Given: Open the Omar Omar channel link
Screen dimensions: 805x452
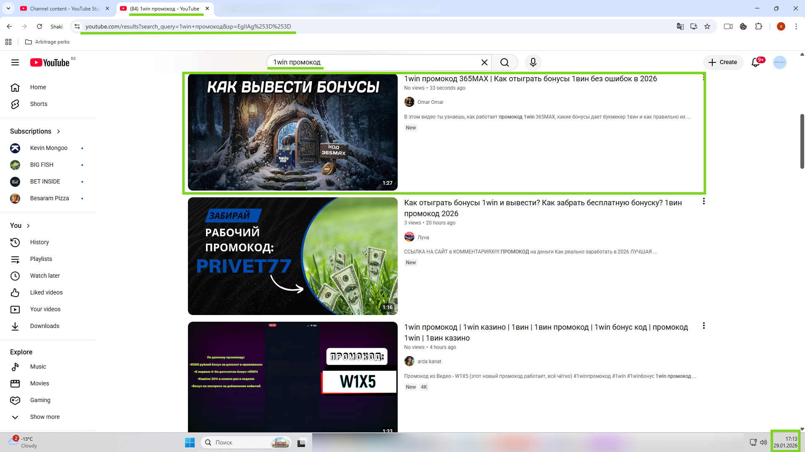Looking at the screenshot, I should (430, 102).
